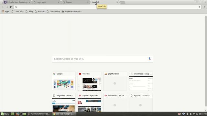Launch the terminal from the panel
Image resolution: width=207 pixels, height=116 pixels.
21,114
